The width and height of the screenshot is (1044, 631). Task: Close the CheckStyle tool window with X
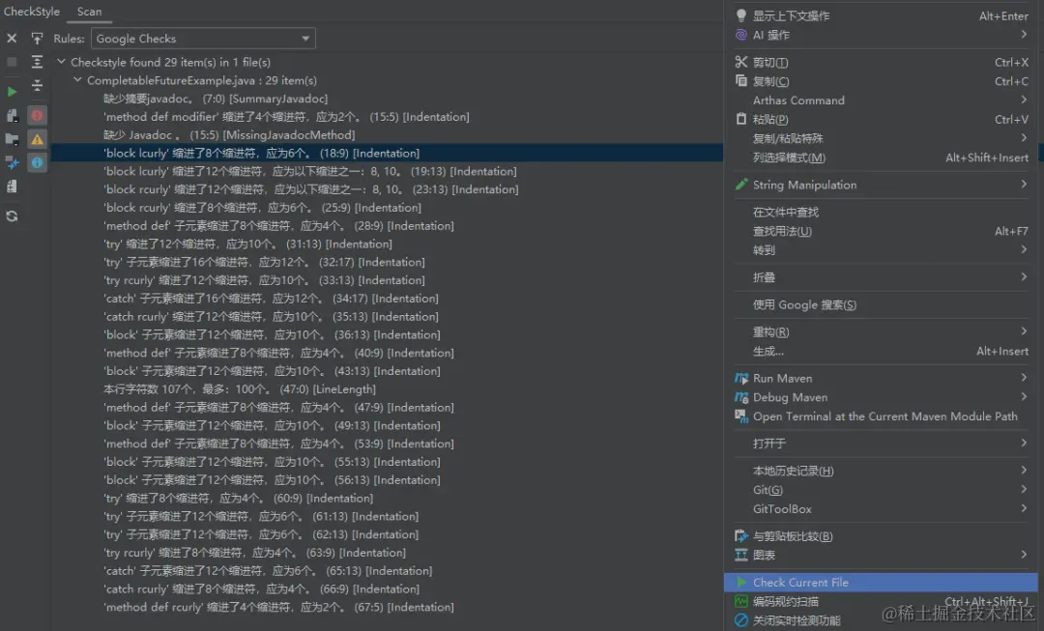tap(12, 39)
